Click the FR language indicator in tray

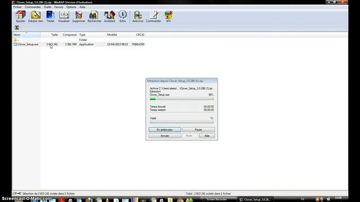303,199
